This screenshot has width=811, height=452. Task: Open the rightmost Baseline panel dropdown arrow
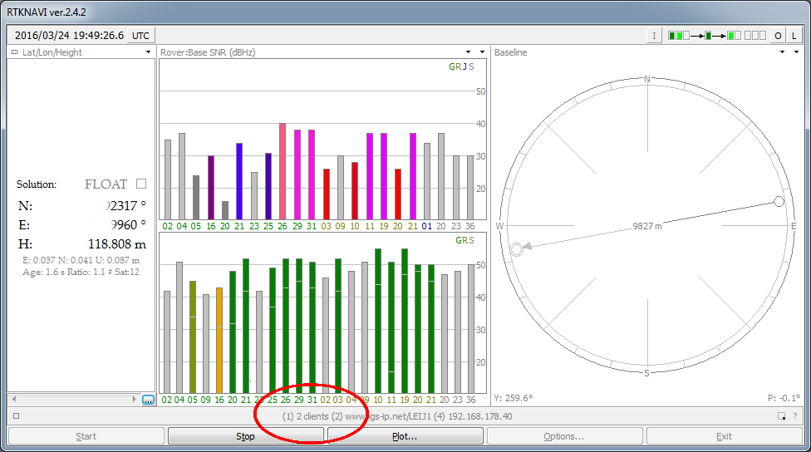coord(796,52)
